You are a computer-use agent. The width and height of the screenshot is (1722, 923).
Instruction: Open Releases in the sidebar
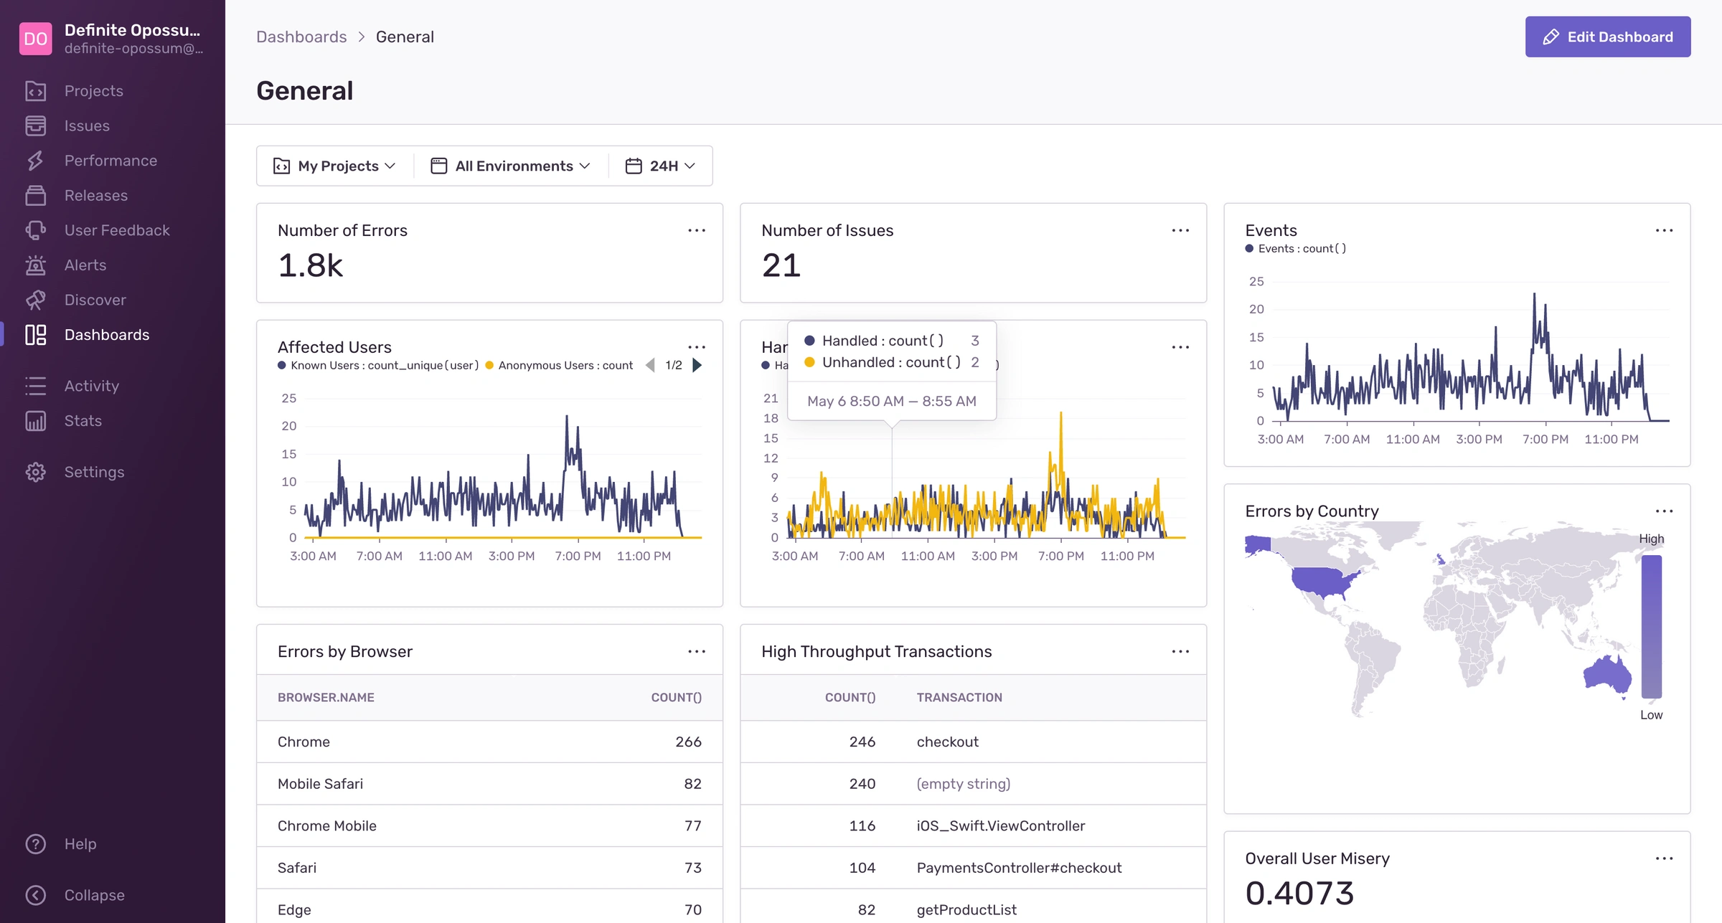[36, 195]
